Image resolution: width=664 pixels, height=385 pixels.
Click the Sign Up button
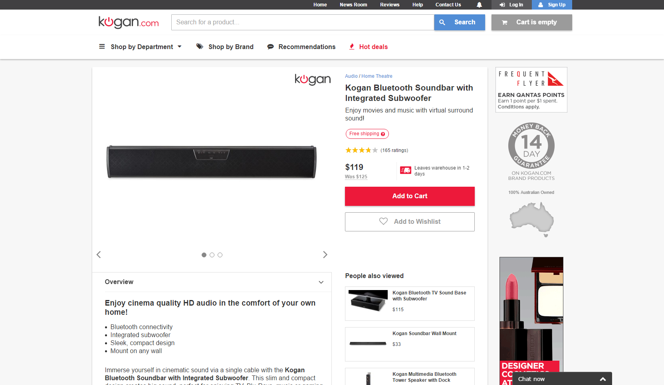point(552,5)
